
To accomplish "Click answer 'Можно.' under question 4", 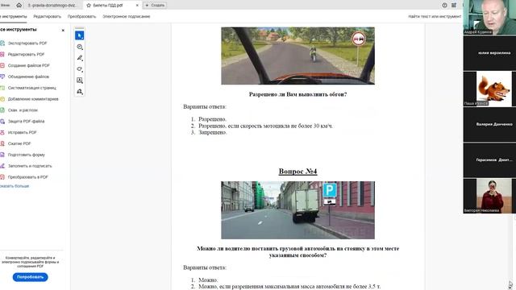I will click(208, 280).
